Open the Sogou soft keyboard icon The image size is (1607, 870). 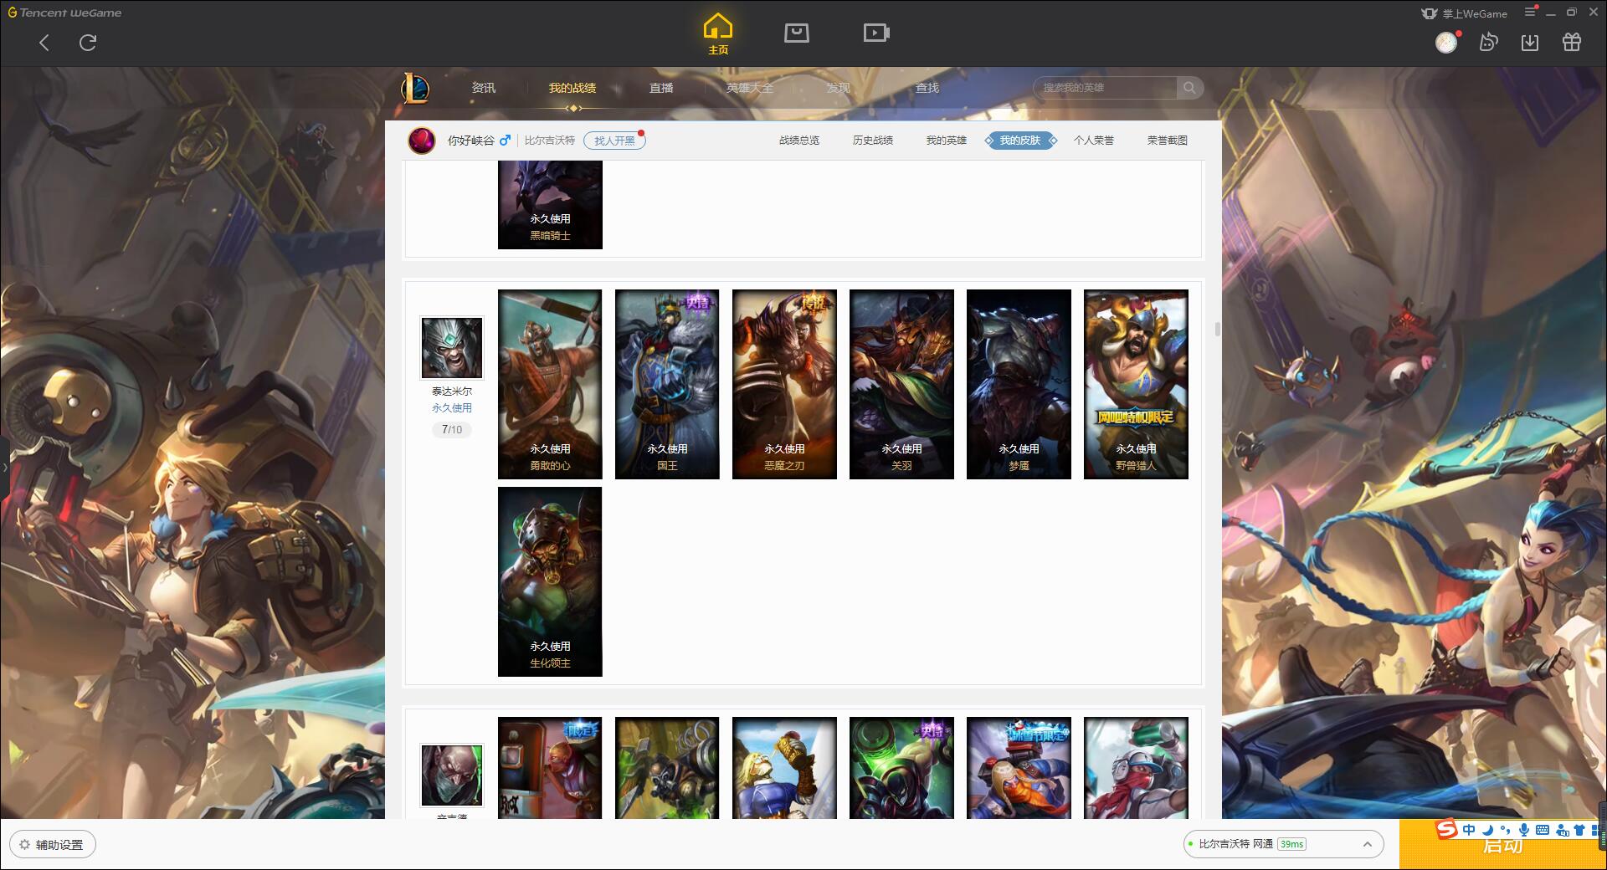coord(1543,830)
